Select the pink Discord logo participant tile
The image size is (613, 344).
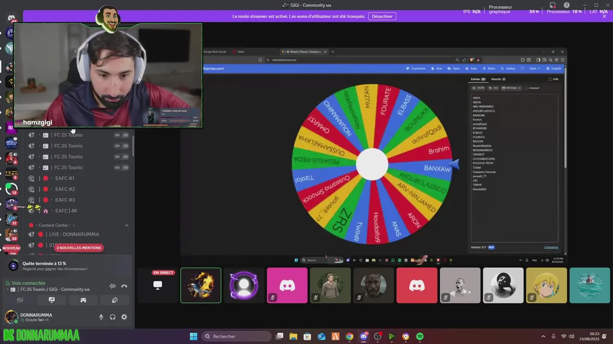point(287,285)
